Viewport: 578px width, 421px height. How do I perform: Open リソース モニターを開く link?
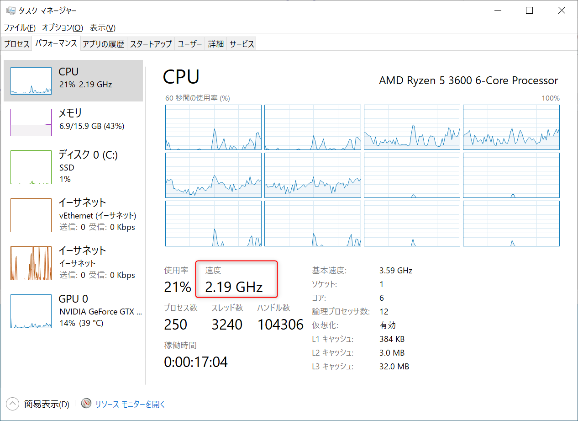[130, 404]
